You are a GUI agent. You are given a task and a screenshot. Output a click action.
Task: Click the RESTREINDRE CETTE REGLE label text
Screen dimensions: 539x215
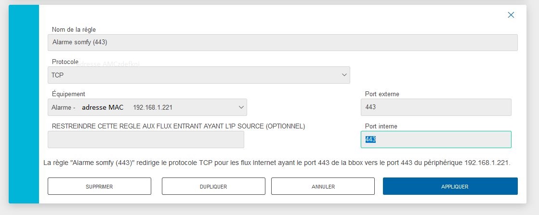[178, 126]
